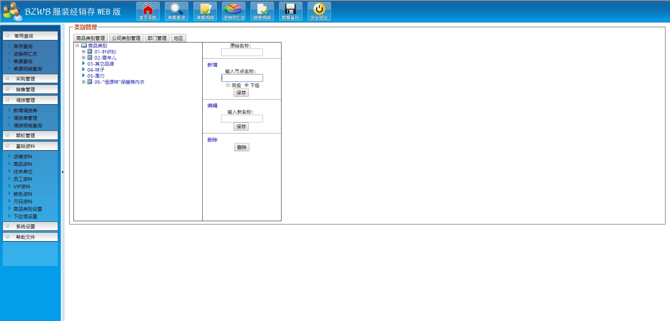Click the document icon beside 01-针织衫
The width and height of the screenshot is (670, 321).
(90, 52)
